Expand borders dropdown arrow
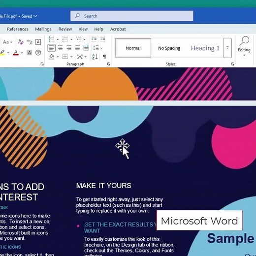The width and height of the screenshot is (256, 256). tap(71, 57)
